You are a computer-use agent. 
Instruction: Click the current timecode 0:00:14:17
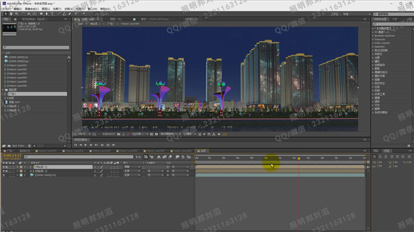(x=12, y=156)
